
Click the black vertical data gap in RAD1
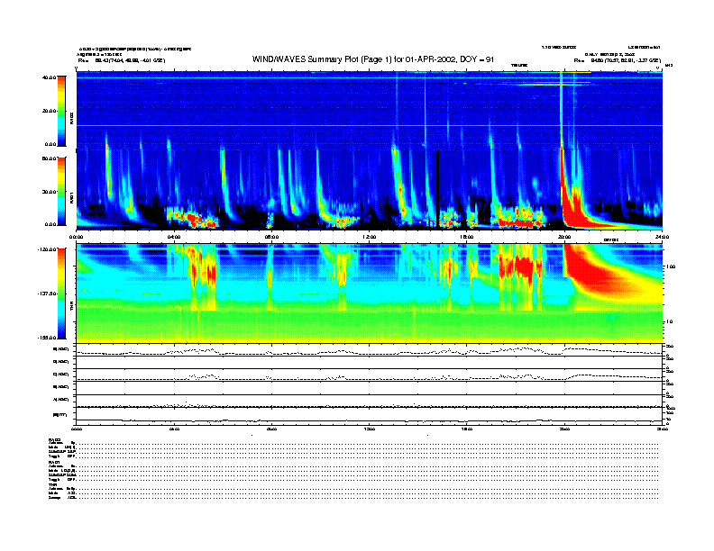tap(438, 189)
